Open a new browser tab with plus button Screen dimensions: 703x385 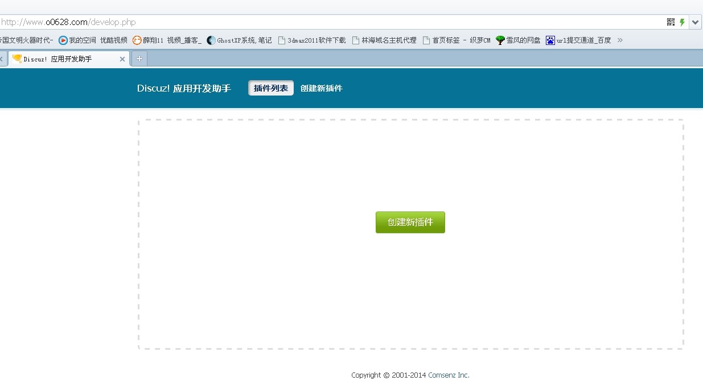[x=139, y=58]
